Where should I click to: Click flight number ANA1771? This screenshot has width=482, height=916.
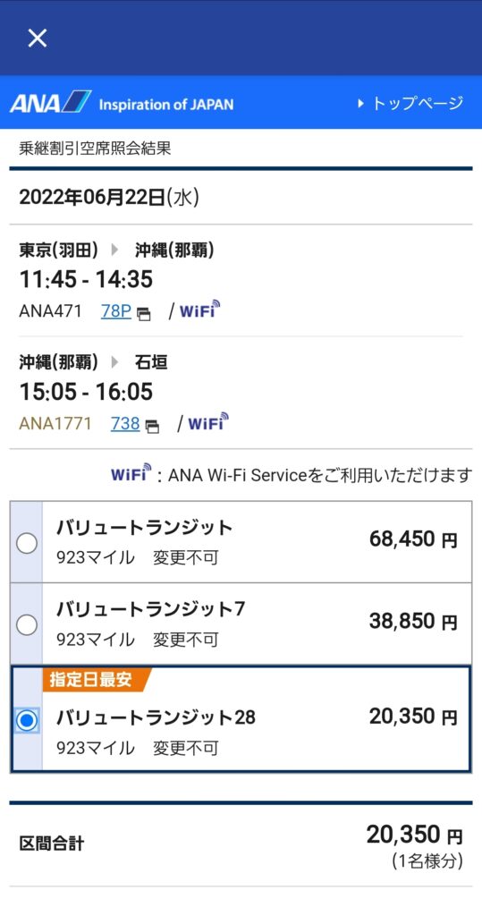[55, 423]
